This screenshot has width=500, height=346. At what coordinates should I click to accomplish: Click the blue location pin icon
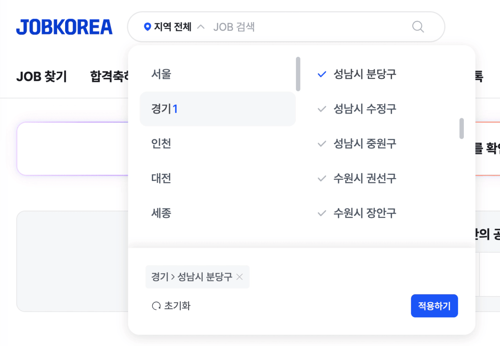[147, 27]
